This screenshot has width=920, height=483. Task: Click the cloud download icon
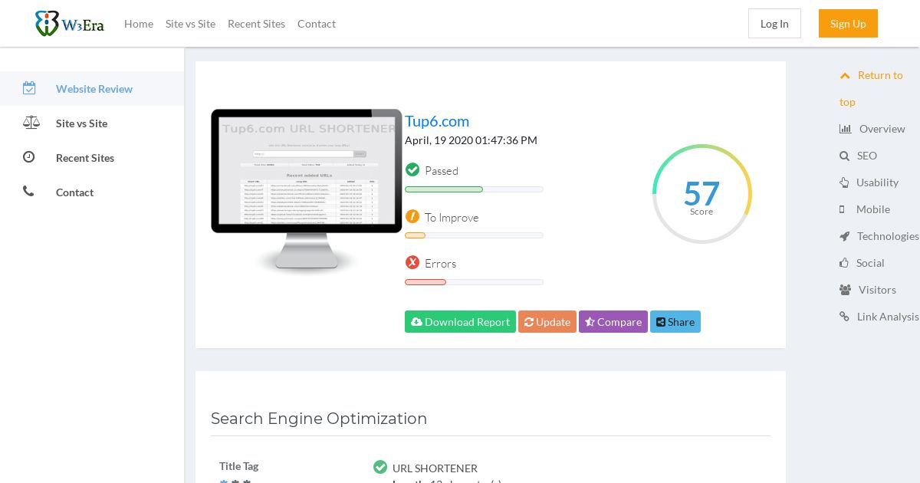416,322
